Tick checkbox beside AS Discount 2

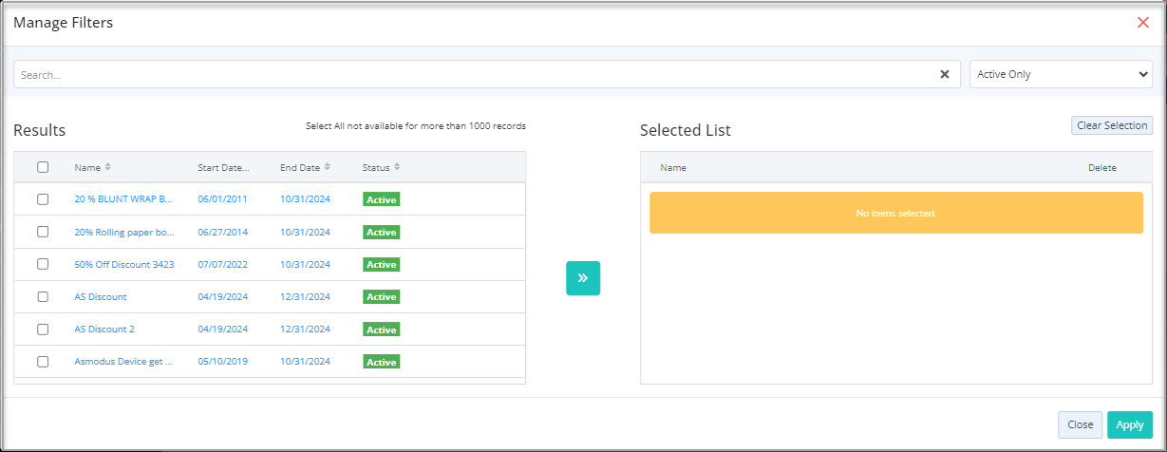coord(43,329)
